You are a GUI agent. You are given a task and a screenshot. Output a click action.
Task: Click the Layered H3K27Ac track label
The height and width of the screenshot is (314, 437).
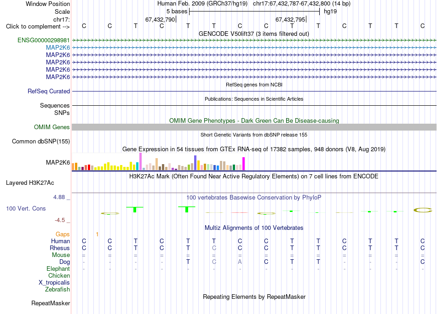click(30, 183)
